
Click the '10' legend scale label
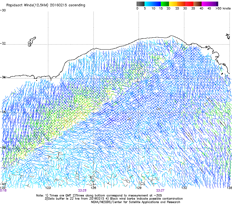pos(153,8)
